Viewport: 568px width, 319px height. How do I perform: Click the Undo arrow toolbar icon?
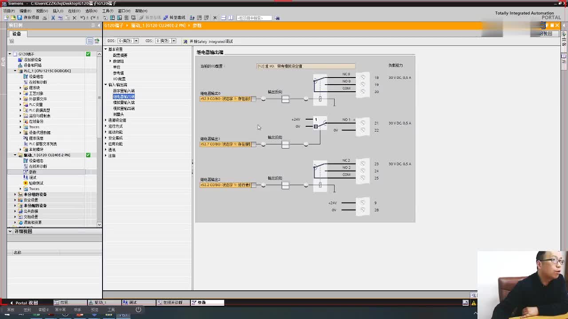click(x=83, y=18)
